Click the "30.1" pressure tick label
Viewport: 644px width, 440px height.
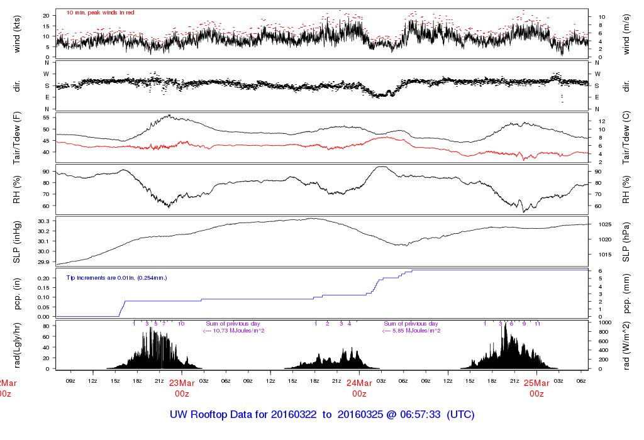43,241
